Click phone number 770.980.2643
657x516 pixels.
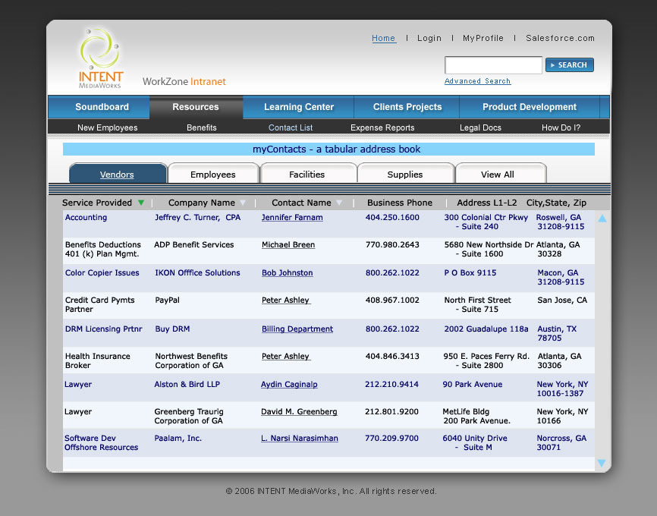392,245
